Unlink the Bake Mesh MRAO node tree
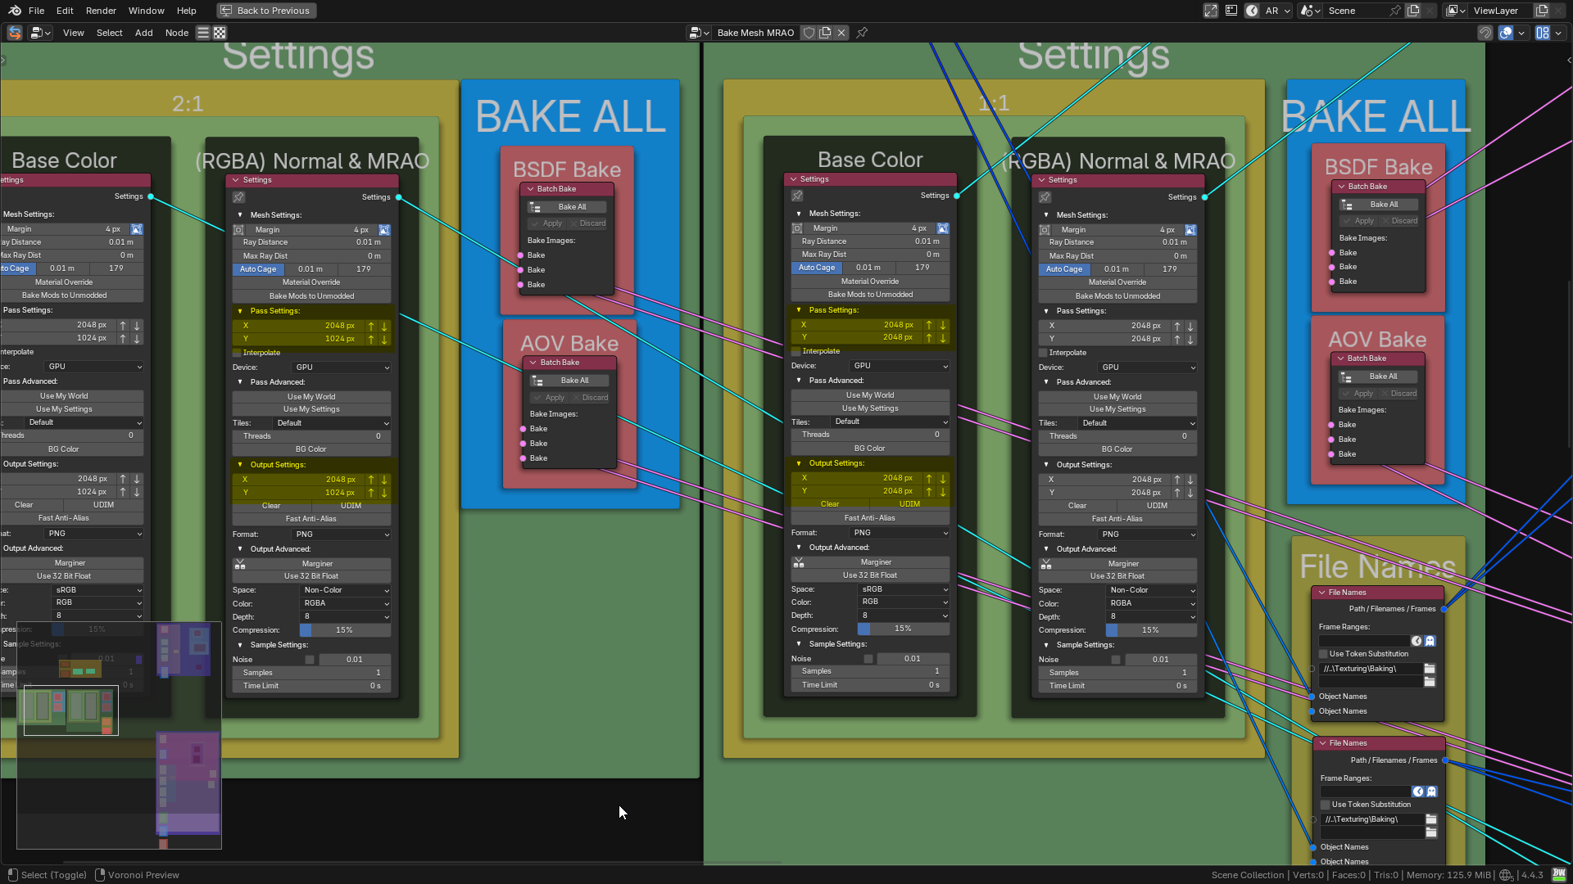 pyautogui.click(x=841, y=33)
